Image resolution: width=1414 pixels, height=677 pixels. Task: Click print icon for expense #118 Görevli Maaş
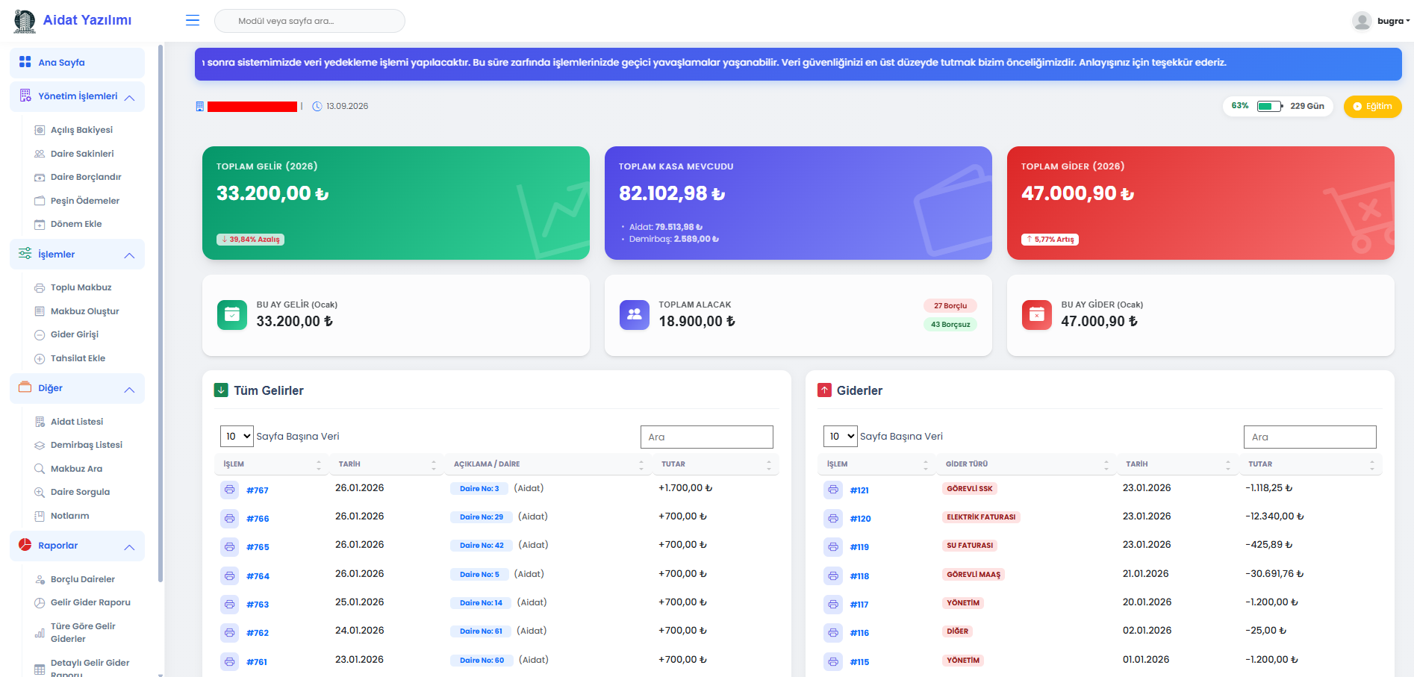[833, 575]
